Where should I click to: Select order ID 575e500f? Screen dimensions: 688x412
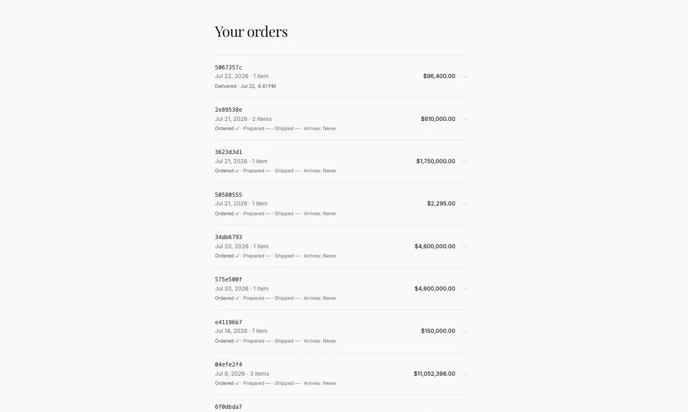[x=228, y=279]
